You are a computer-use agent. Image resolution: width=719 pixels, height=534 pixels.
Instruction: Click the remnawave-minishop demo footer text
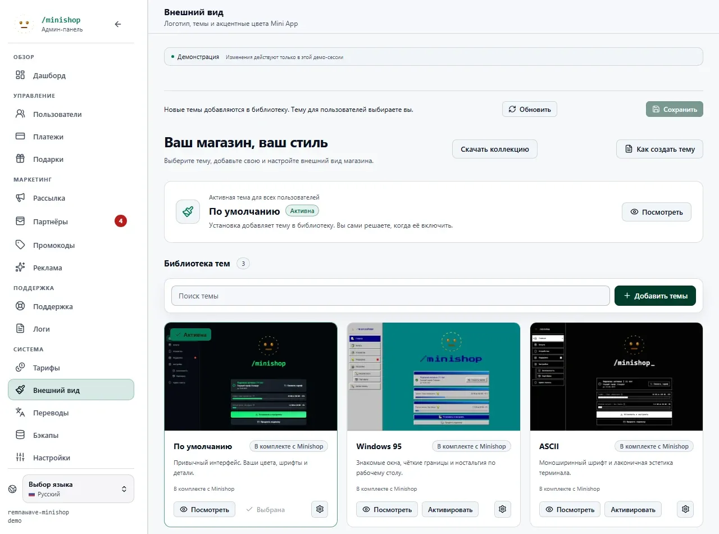(39, 517)
